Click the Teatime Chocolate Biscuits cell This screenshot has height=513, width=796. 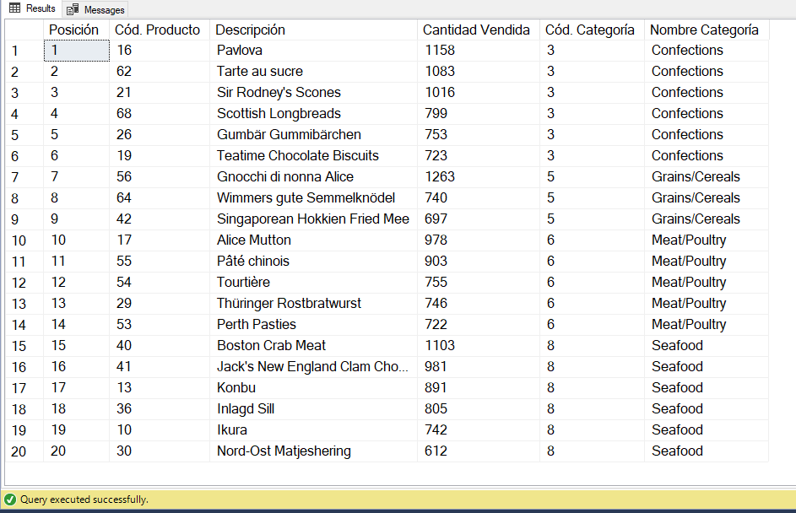pyautogui.click(x=313, y=156)
